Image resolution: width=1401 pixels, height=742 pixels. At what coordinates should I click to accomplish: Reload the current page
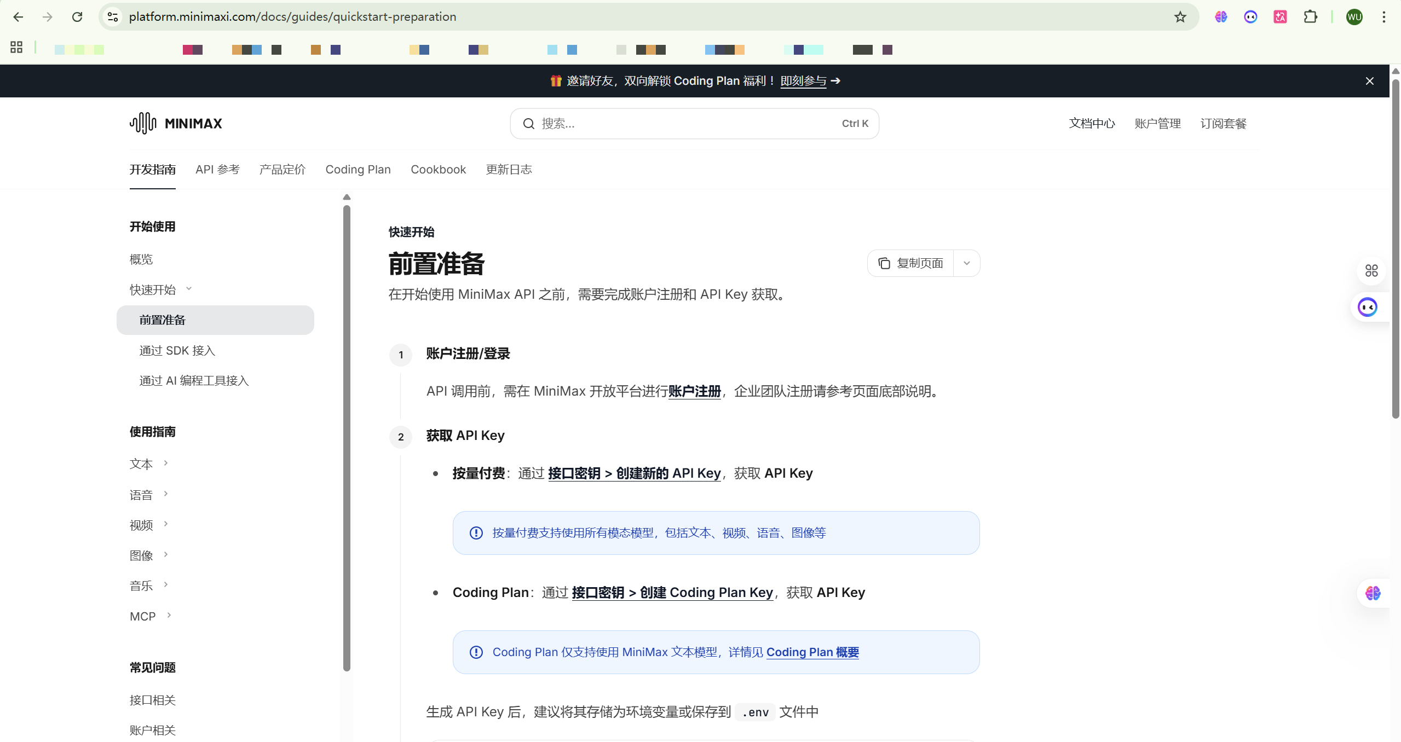(x=77, y=17)
